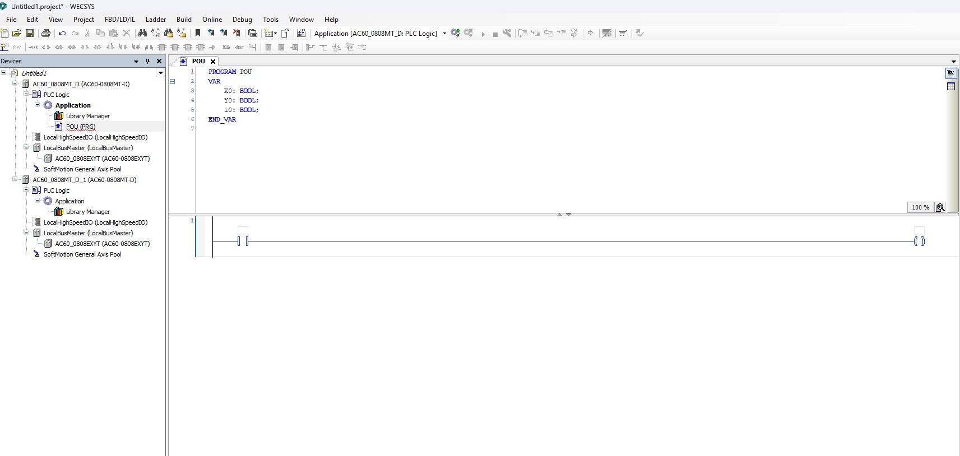Open the active application selector dropdown

pos(444,33)
